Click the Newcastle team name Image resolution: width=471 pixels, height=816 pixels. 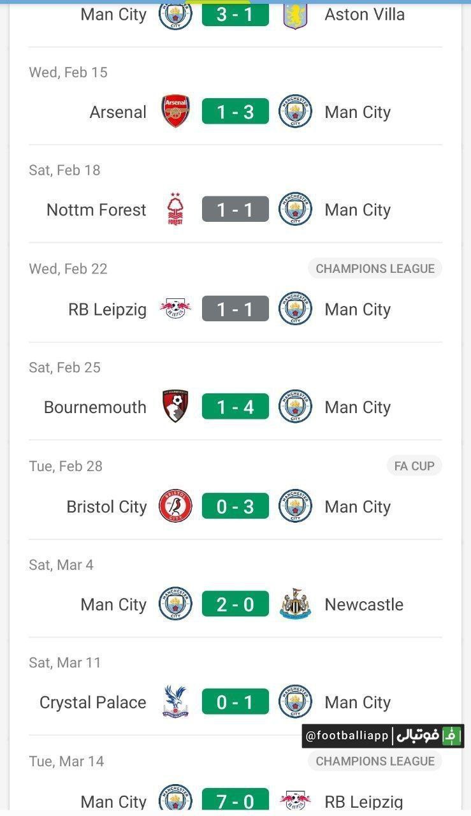tap(364, 604)
